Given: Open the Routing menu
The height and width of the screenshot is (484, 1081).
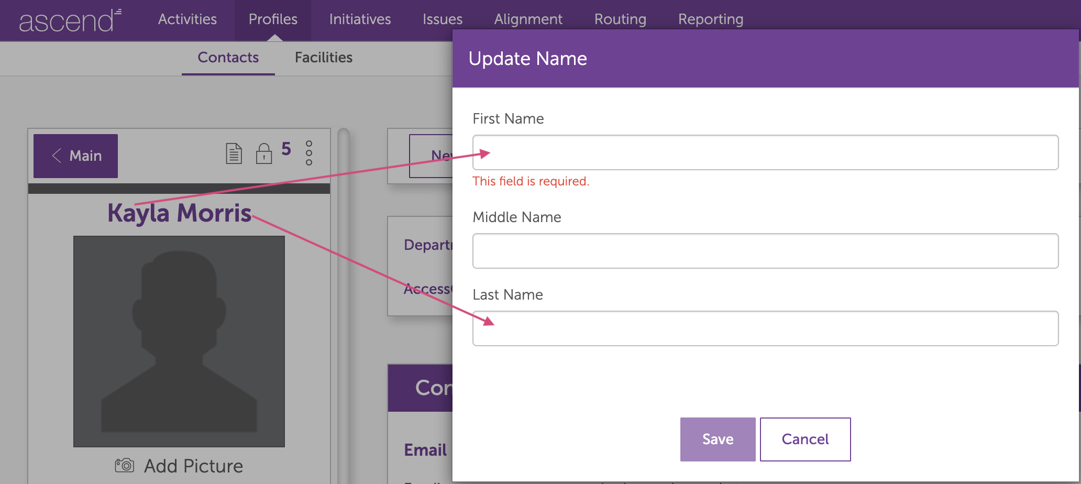Looking at the screenshot, I should (x=620, y=19).
